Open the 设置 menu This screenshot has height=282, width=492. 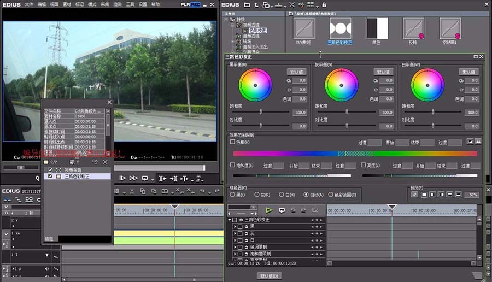pyautogui.click(x=143, y=4)
